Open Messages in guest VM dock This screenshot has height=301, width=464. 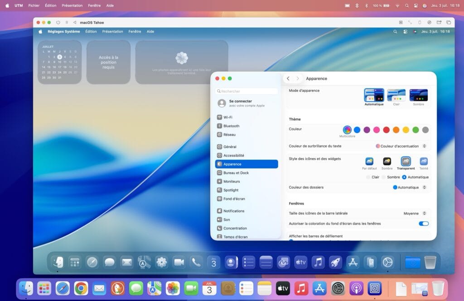[110, 262]
